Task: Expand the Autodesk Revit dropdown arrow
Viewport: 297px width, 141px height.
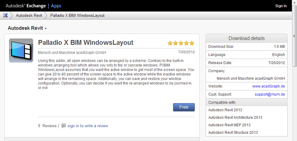Action: tap(46, 29)
